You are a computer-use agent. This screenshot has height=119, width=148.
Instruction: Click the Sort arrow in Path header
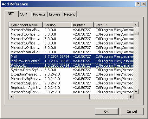(106, 25)
